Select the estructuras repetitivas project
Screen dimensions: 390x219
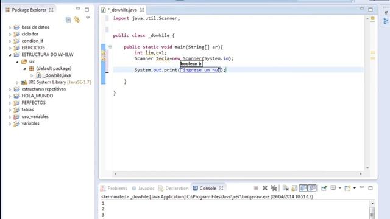(x=43, y=89)
